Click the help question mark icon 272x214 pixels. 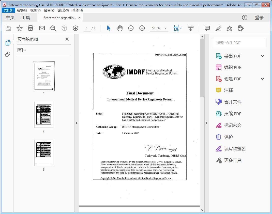(245, 18)
